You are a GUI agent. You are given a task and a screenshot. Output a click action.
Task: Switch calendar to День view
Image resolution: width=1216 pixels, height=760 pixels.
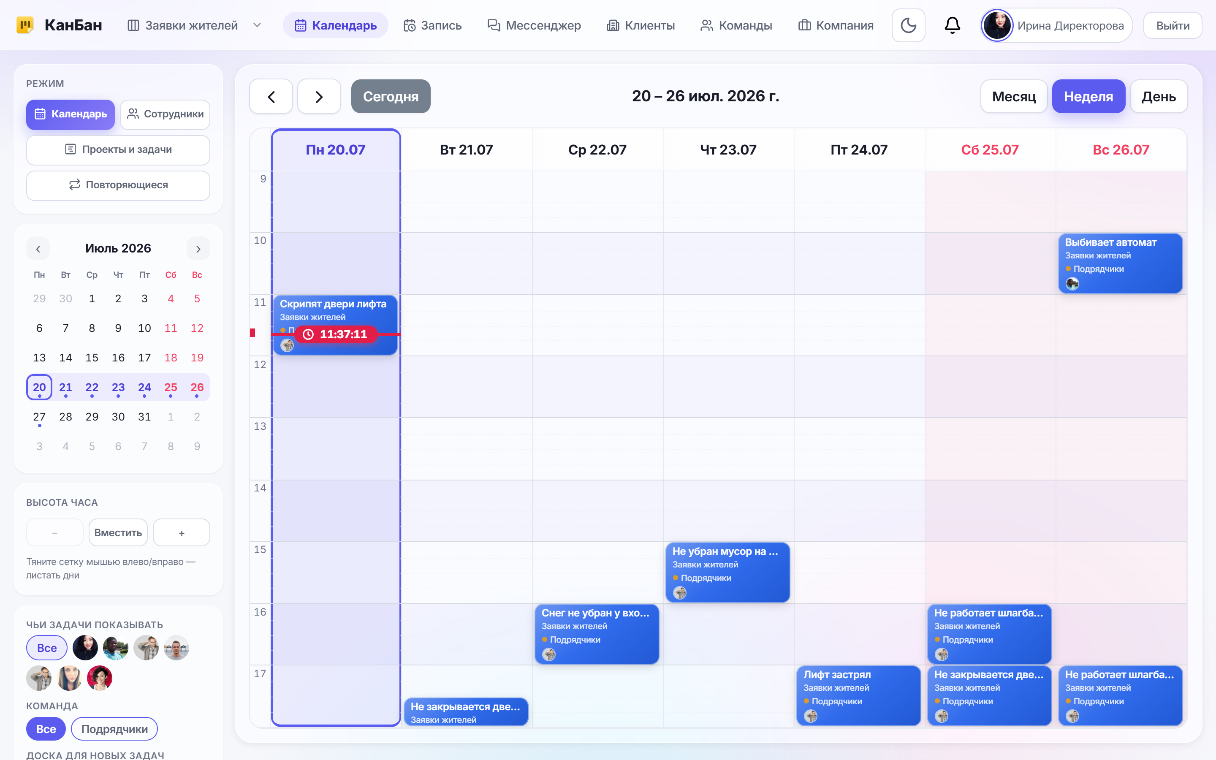click(1158, 97)
